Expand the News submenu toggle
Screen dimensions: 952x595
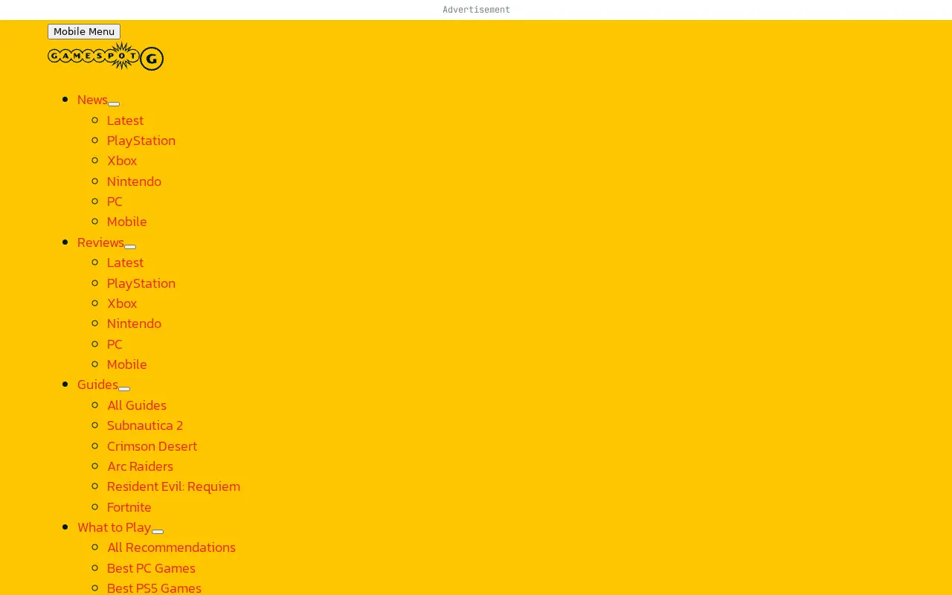(x=114, y=104)
